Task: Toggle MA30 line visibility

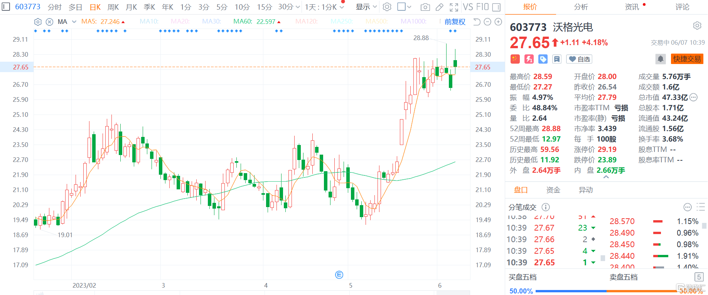Action: (x=212, y=22)
